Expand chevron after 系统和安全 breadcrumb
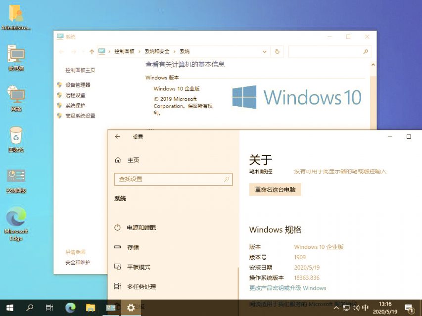The width and height of the screenshot is (422, 316). (x=175, y=51)
